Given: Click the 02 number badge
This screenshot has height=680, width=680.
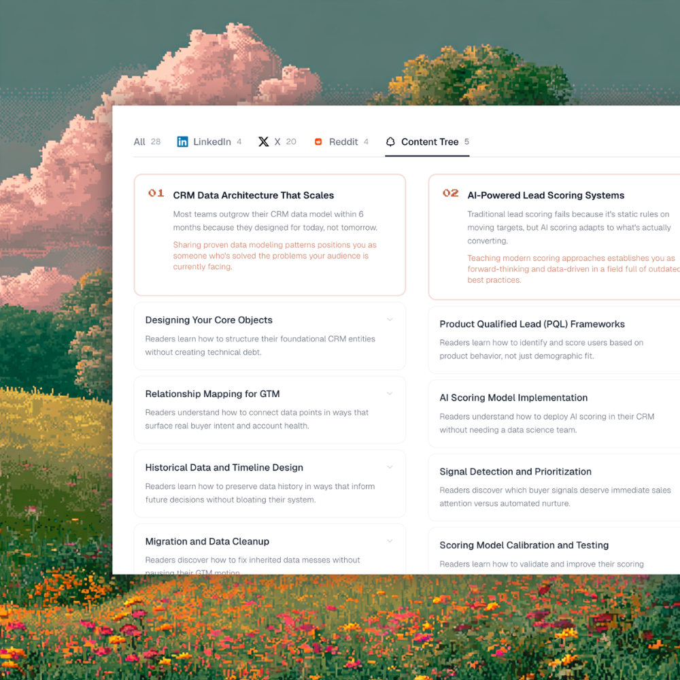Looking at the screenshot, I should pos(451,193).
